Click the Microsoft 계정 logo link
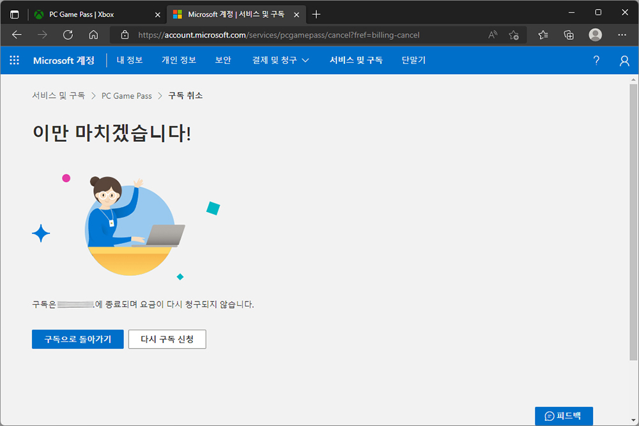Viewport: 639px width, 426px height. pos(64,60)
